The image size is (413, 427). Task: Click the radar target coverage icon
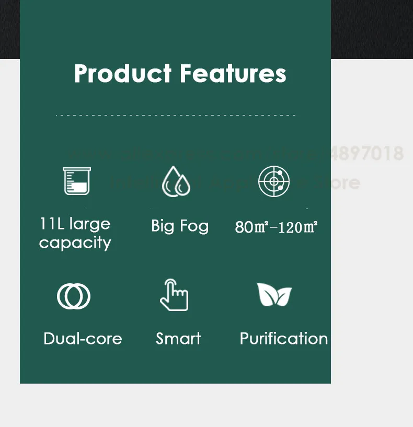pyautogui.click(x=274, y=181)
